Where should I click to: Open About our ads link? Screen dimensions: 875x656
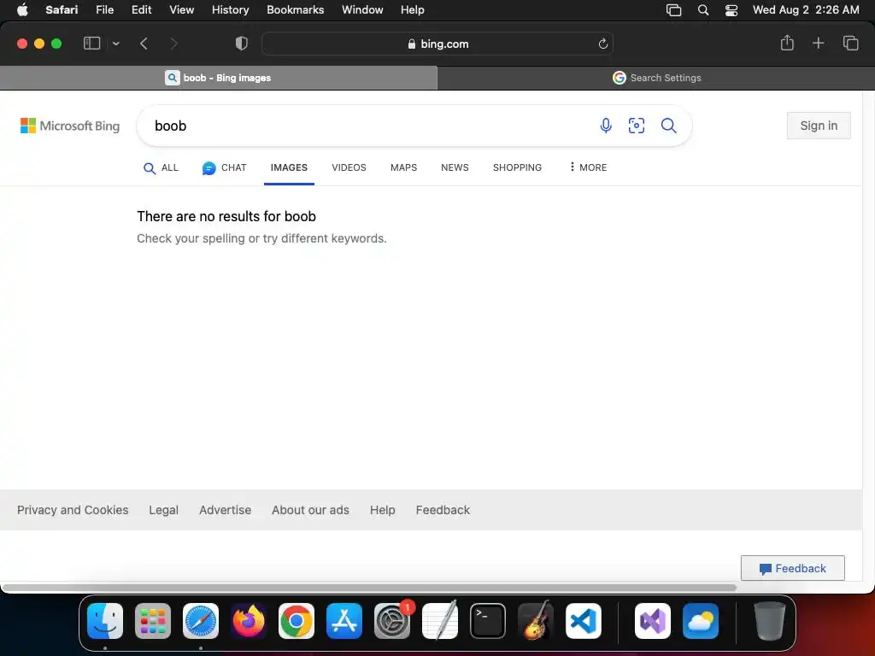click(310, 510)
